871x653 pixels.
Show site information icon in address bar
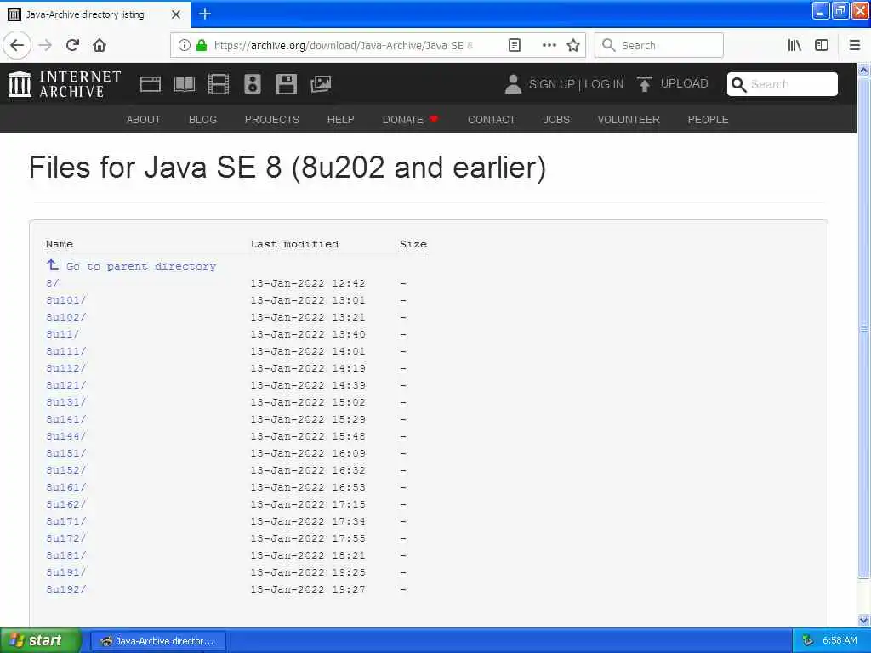pos(185,45)
